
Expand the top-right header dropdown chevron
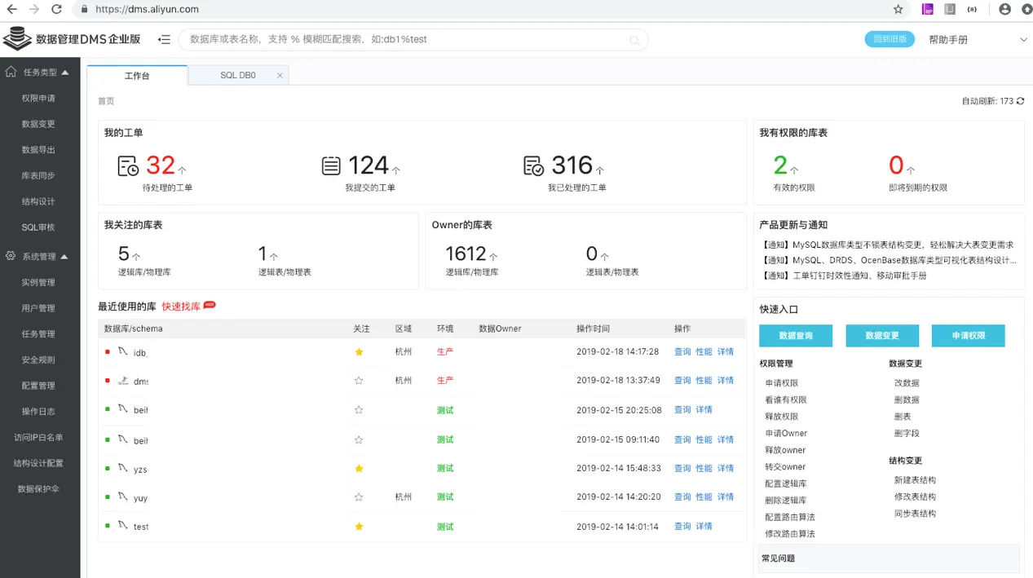click(x=1024, y=39)
